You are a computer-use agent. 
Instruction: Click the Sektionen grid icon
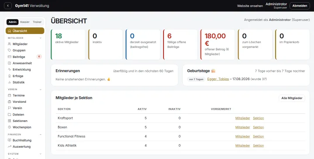pos(10,121)
